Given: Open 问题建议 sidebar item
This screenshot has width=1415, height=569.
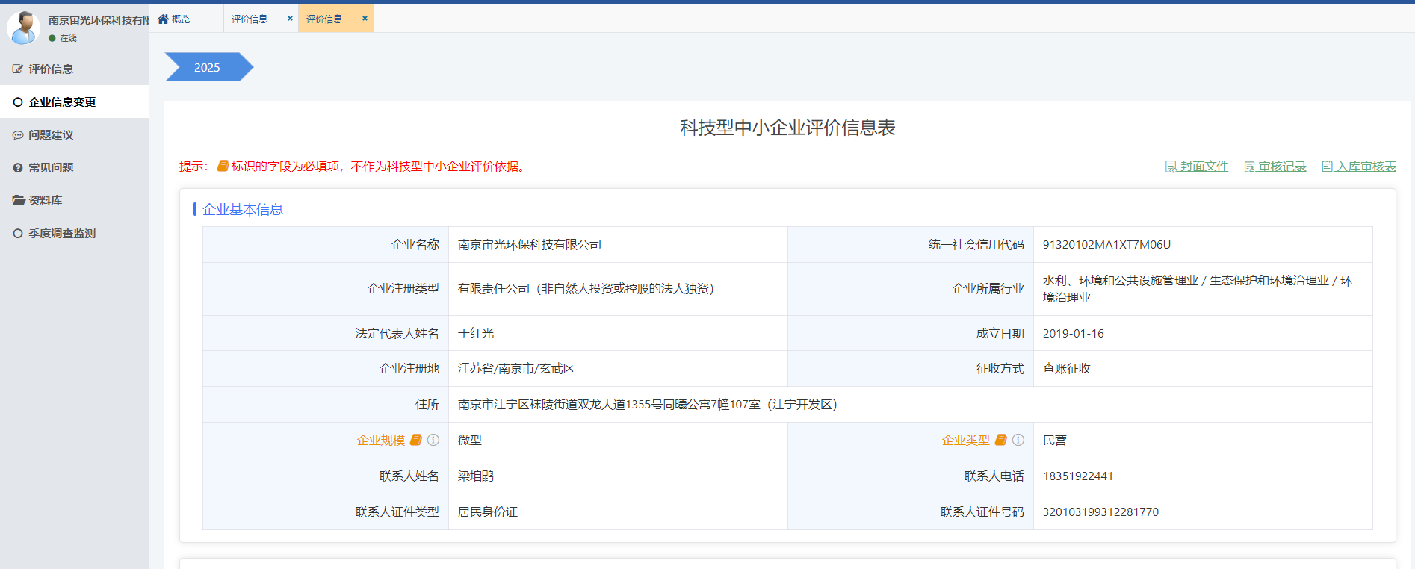Looking at the screenshot, I should click(51, 135).
